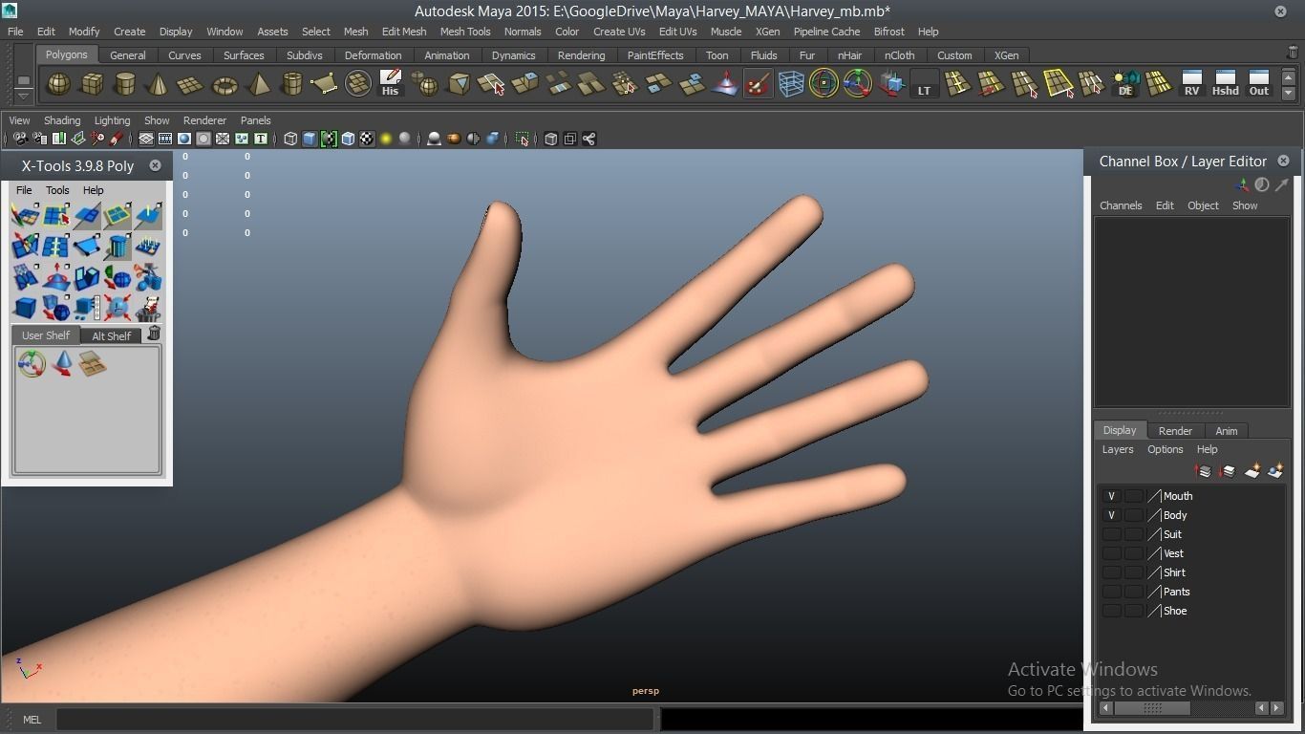This screenshot has width=1305, height=734.
Task: Click inside the MEL command line field
Action: [355, 720]
